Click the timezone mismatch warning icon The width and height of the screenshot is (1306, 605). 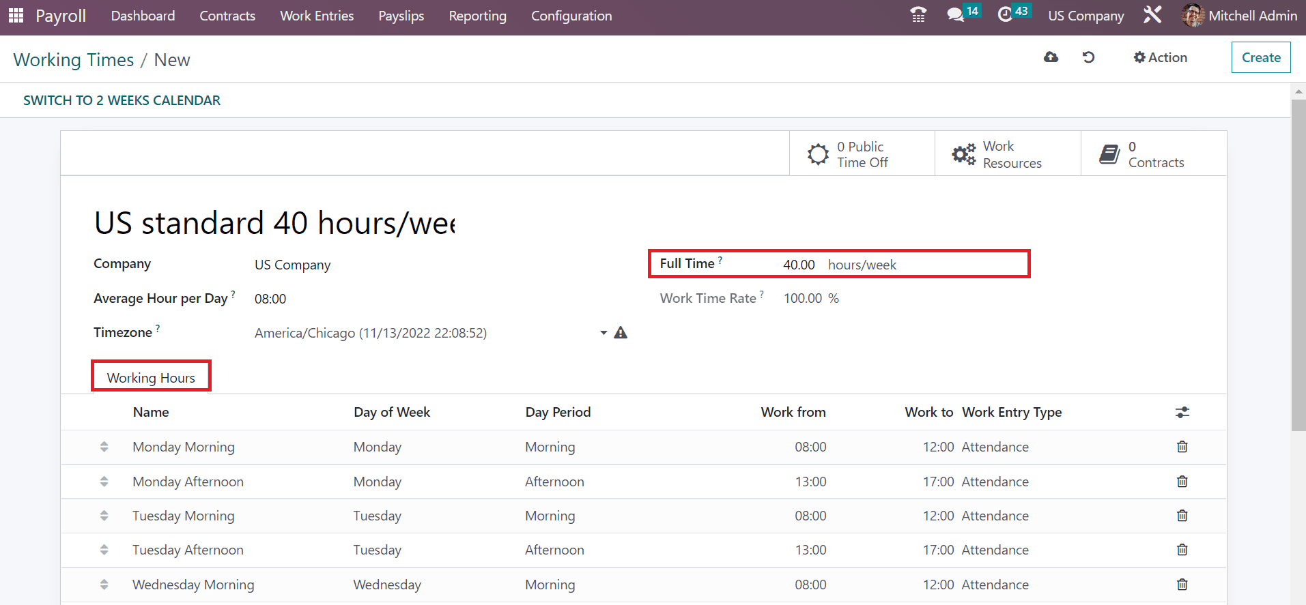[x=621, y=333]
